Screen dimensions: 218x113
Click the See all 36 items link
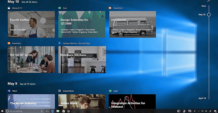(29, 2)
